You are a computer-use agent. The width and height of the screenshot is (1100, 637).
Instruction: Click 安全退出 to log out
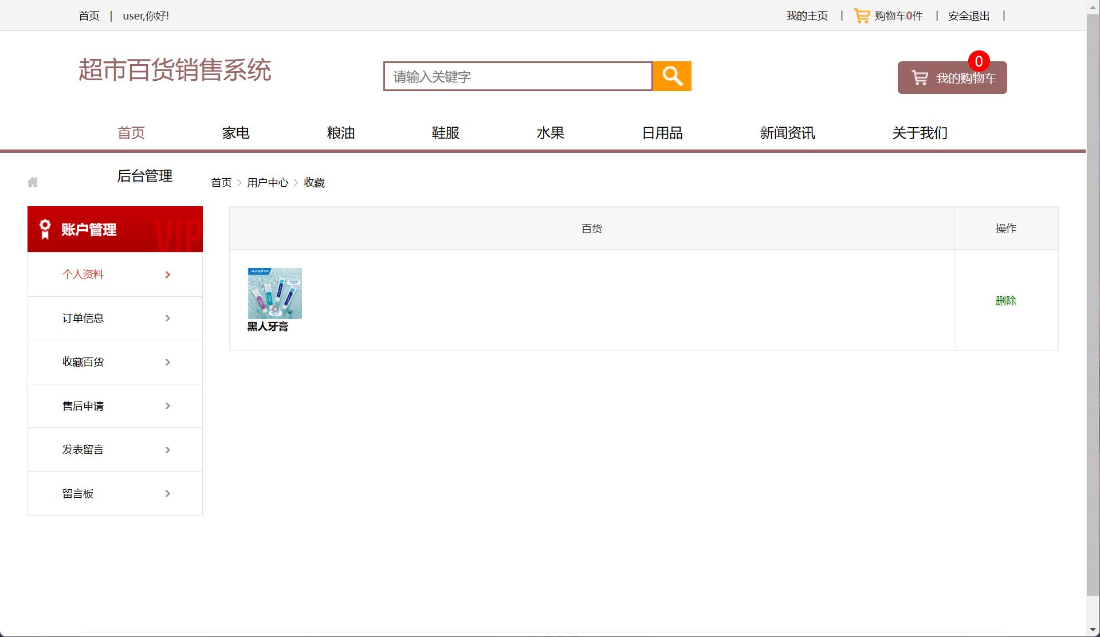(968, 15)
